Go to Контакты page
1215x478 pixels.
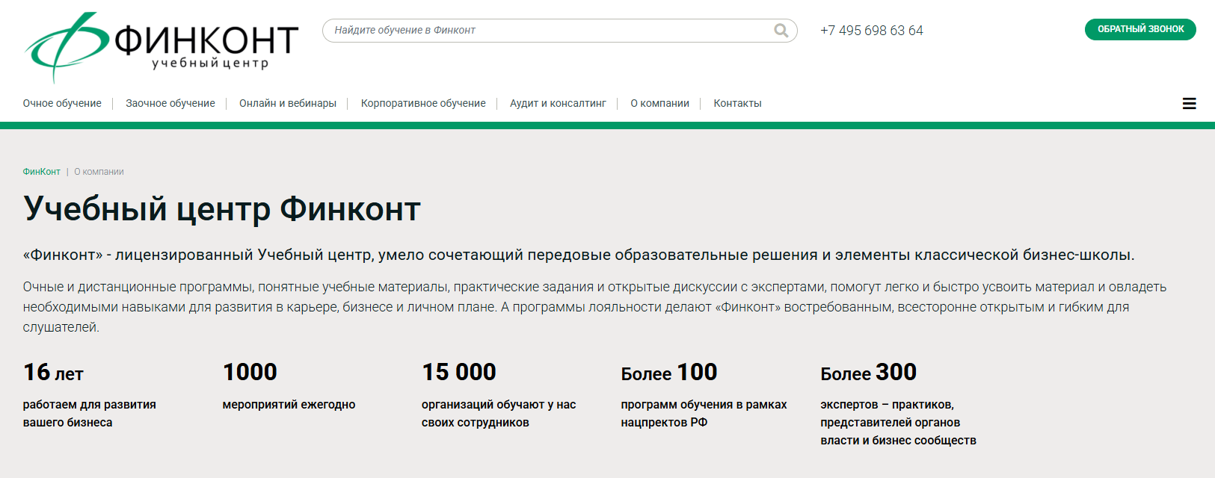[x=737, y=103]
